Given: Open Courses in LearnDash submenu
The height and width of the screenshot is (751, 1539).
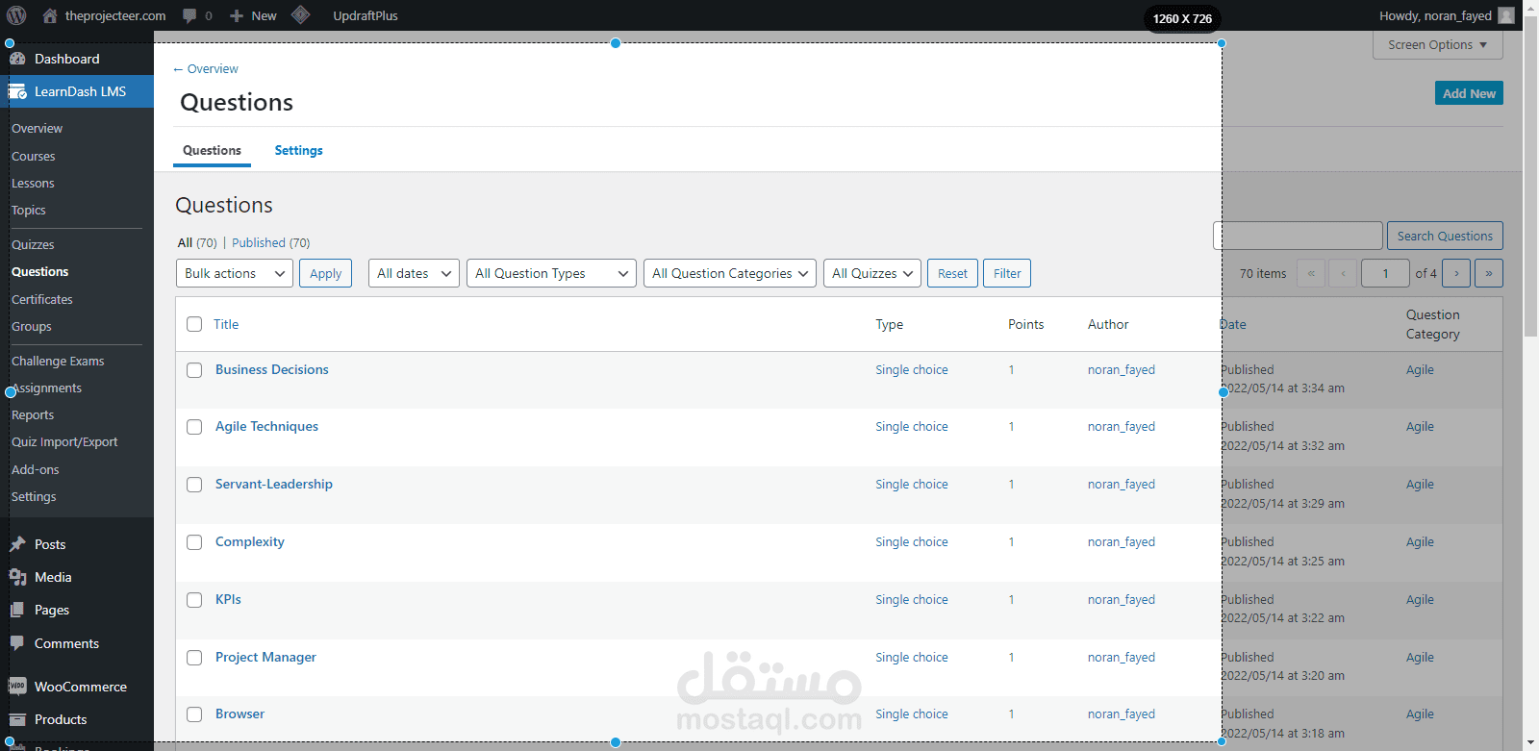Looking at the screenshot, I should [34, 156].
